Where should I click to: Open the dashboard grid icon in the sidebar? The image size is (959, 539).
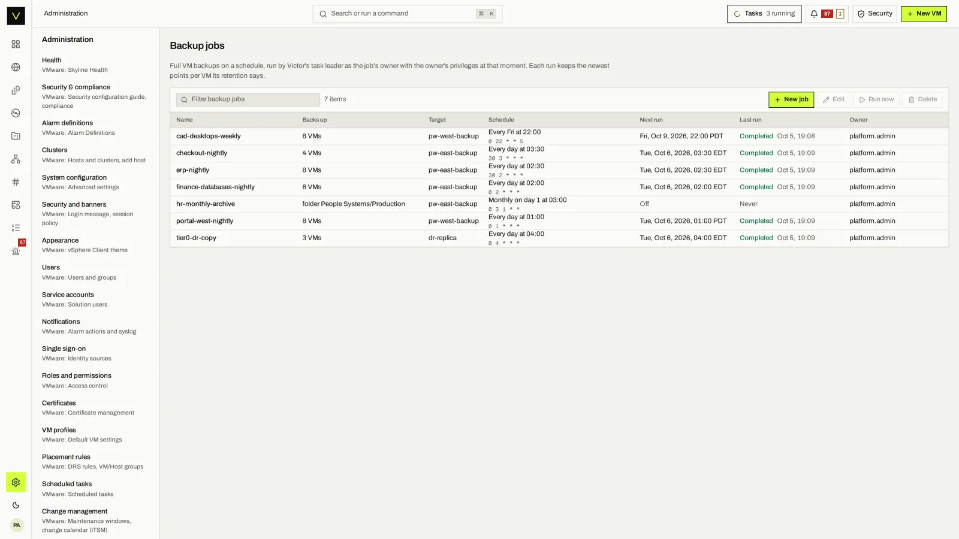[x=16, y=44]
